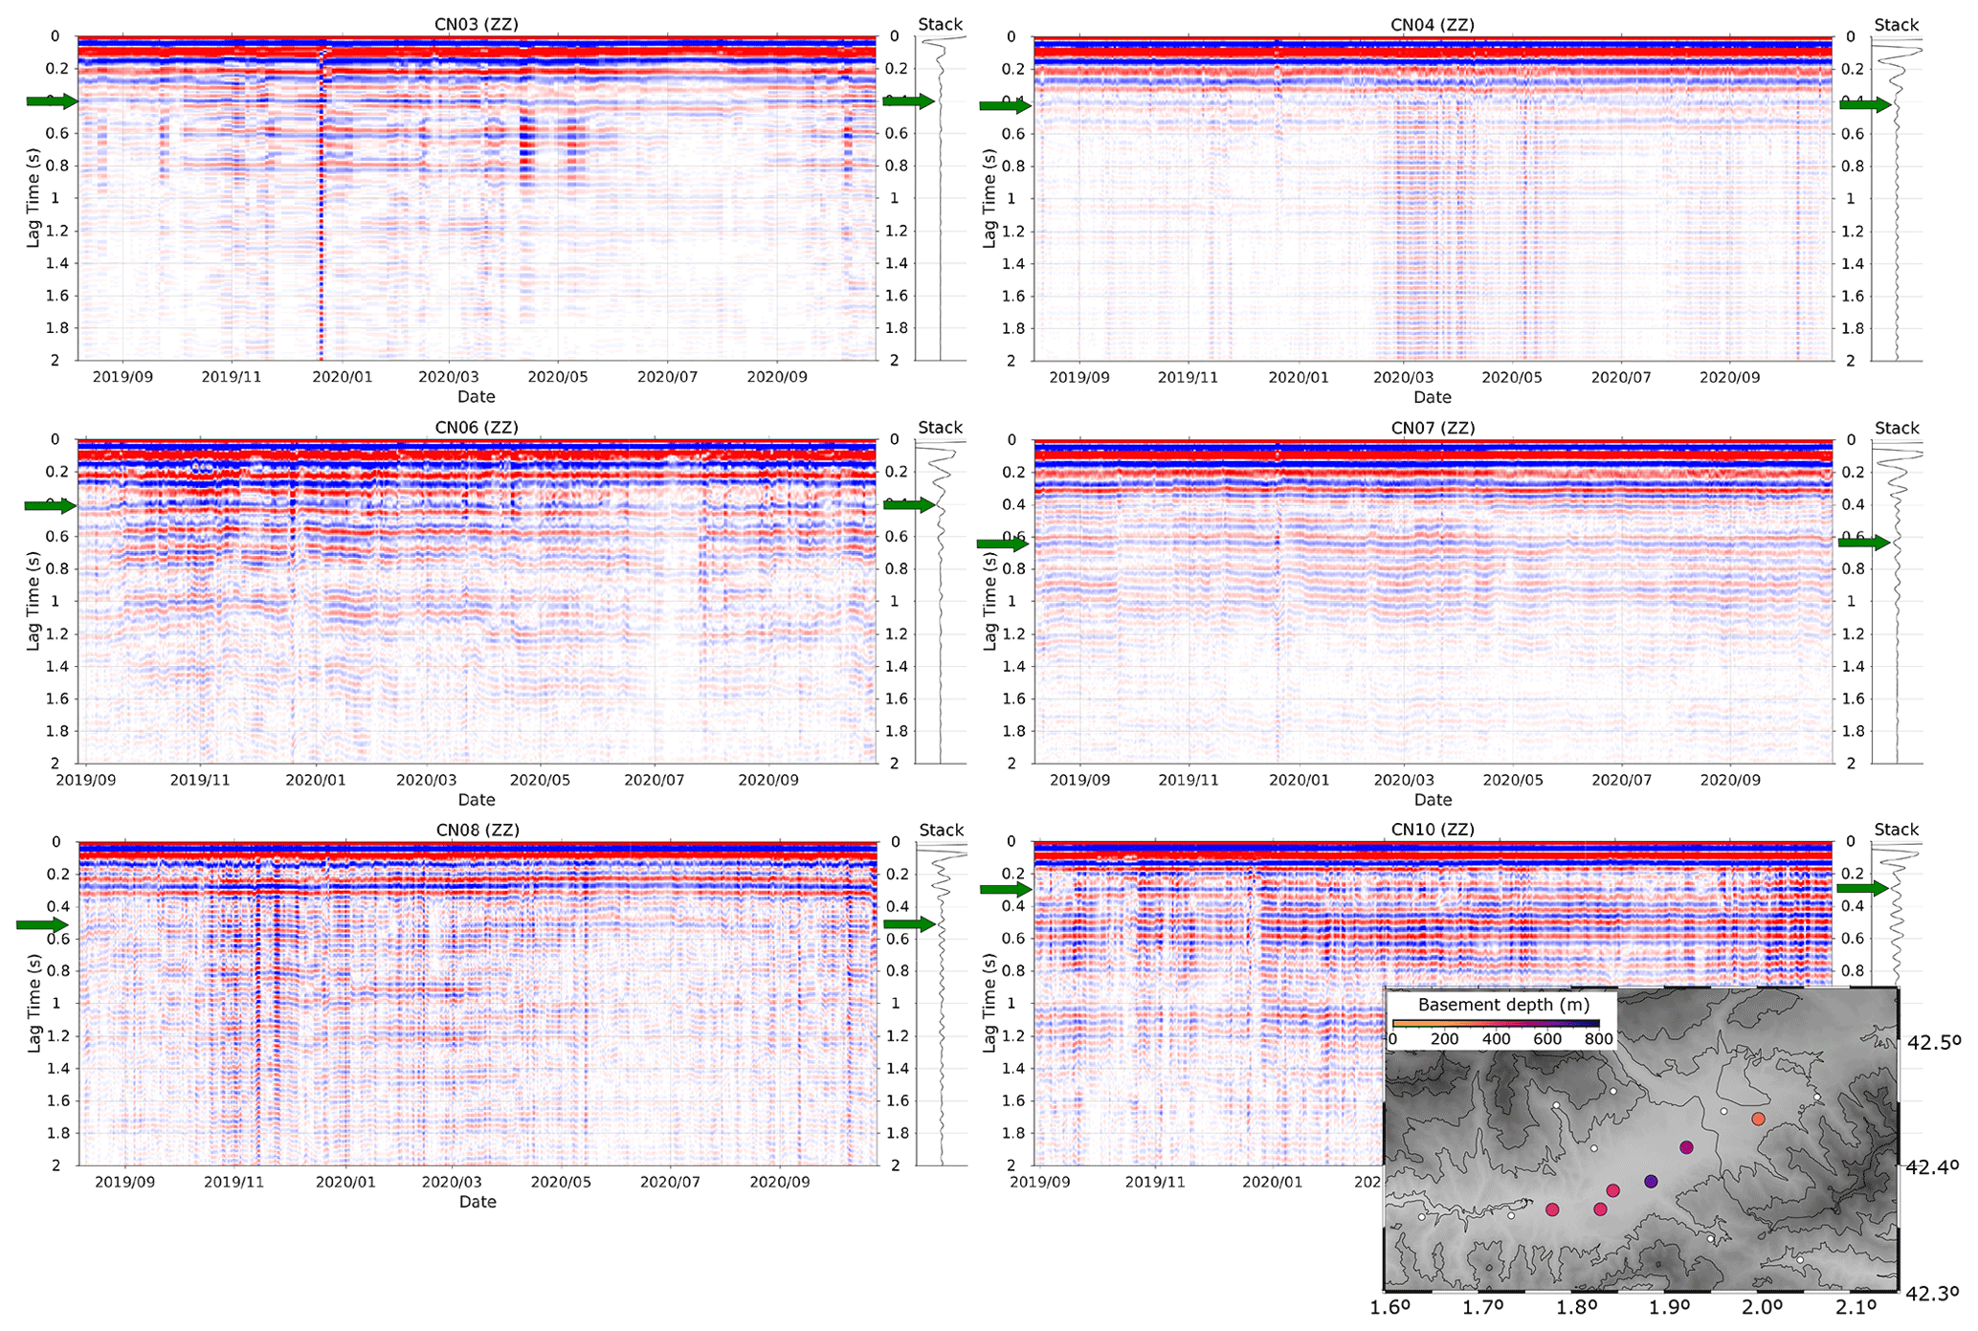The width and height of the screenshot is (1978, 1331).
Task: Click Date axis label under CN06 plot
Action: tap(476, 800)
